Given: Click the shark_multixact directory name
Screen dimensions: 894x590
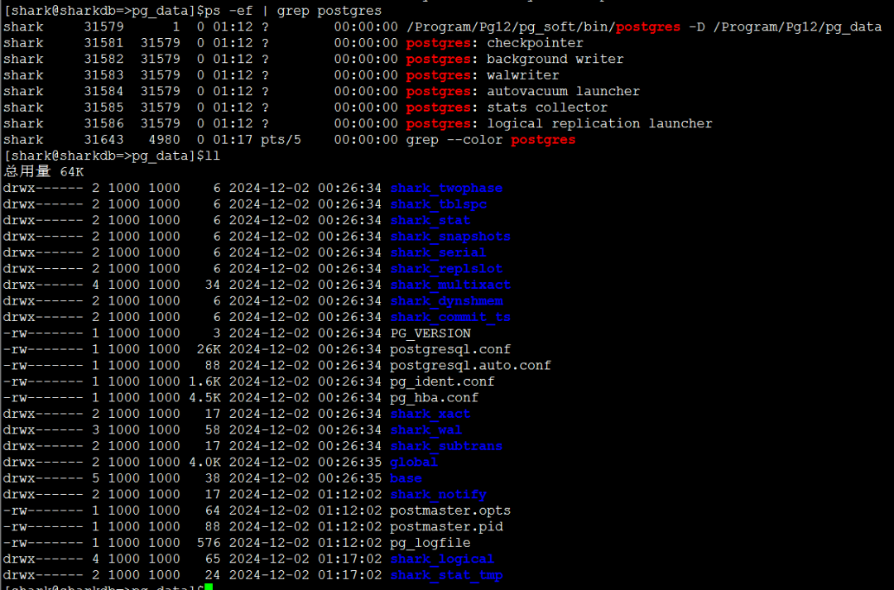Looking at the screenshot, I should pos(449,285).
